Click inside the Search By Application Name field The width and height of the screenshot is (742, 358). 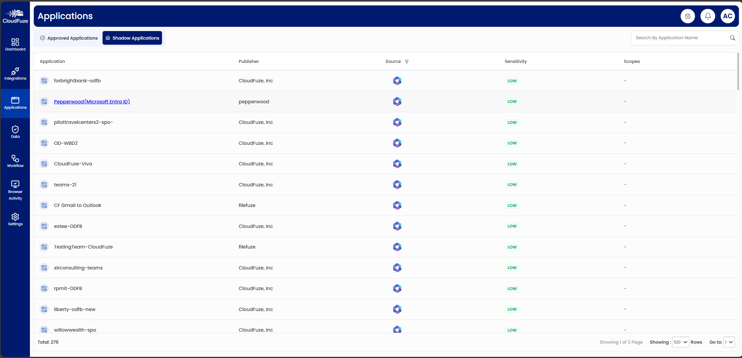click(680, 38)
